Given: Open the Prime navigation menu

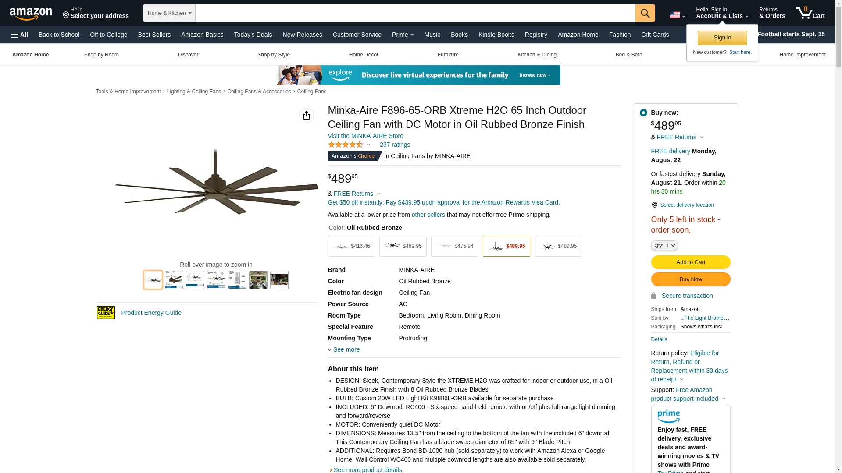Looking at the screenshot, I should pyautogui.click(x=403, y=35).
